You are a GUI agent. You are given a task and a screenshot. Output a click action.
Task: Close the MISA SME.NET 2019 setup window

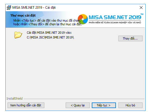(x=141, y=8)
